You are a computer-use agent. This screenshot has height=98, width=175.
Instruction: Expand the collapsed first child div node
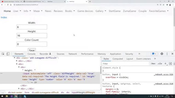(x=17, y=61)
